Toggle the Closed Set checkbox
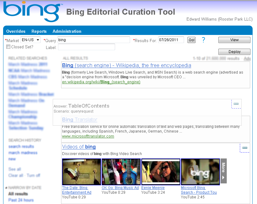 tap(8, 47)
